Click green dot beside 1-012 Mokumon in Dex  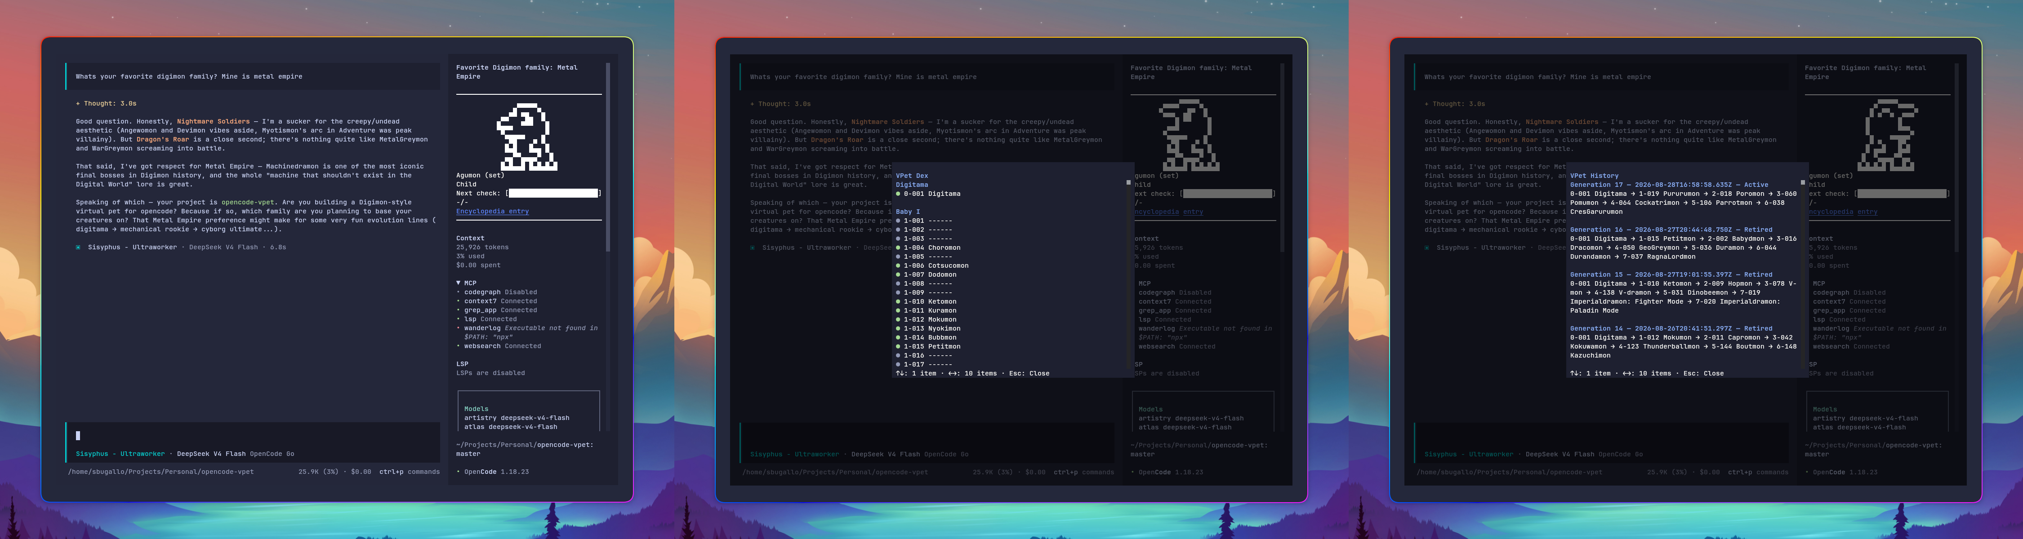point(898,319)
